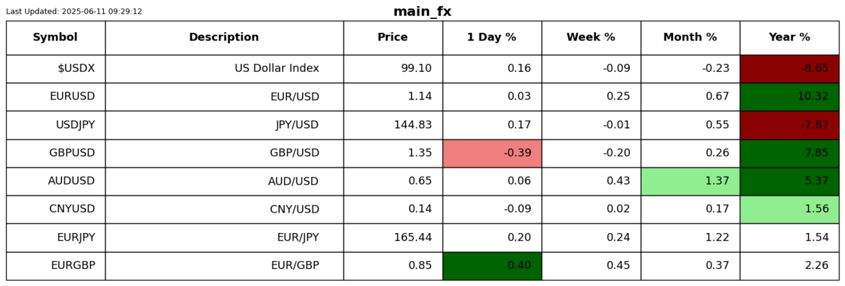Image resolution: width=845 pixels, height=286 pixels.
Task: Select the EURUSD symbol cell
Action: click(x=72, y=96)
